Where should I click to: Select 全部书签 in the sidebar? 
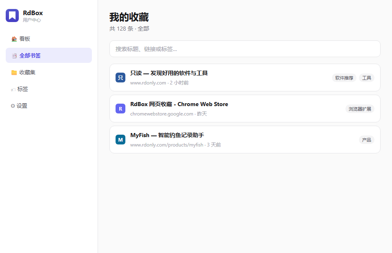[x=49, y=55]
